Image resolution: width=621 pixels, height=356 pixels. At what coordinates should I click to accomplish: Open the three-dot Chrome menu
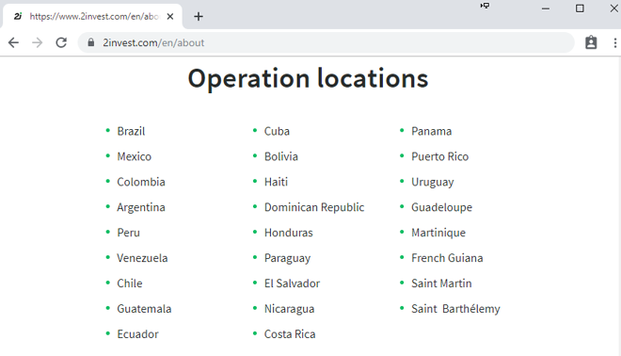tap(614, 42)
